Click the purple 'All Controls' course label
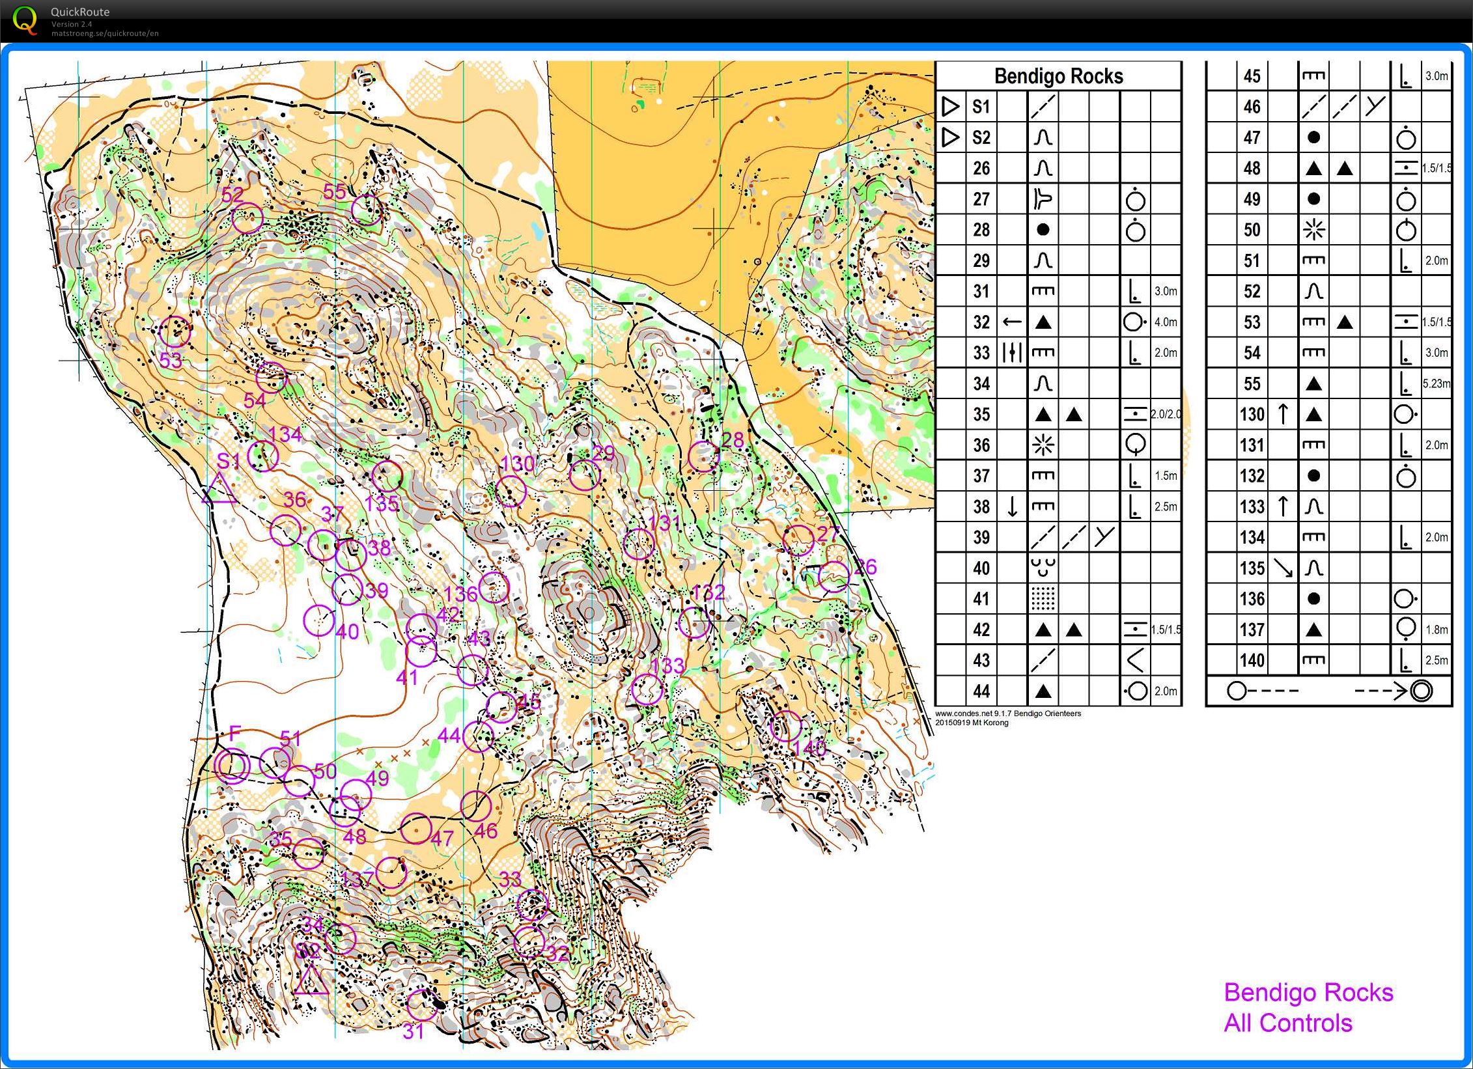1473x1069 pixels. (x=1287, y=1023)
